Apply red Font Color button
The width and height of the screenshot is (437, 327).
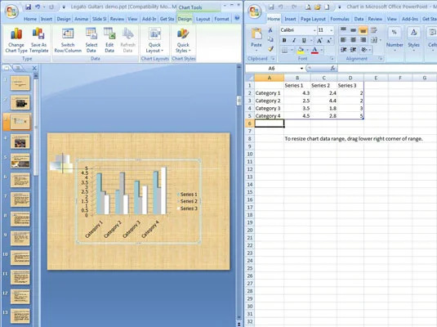[314, 50]
